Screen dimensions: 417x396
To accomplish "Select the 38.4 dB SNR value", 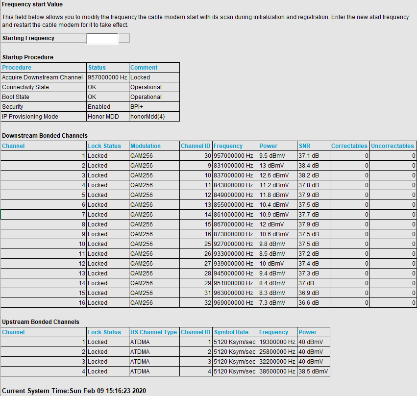I will [309, 166].
